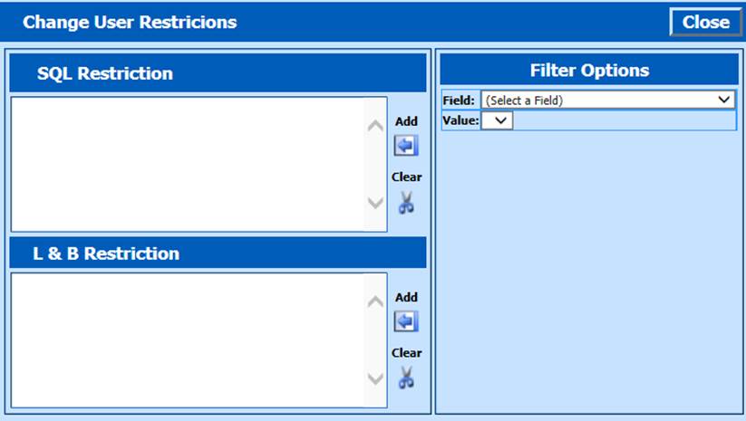Open the Field dropdown showing (Select a Field)

click(x=608, y=100)
